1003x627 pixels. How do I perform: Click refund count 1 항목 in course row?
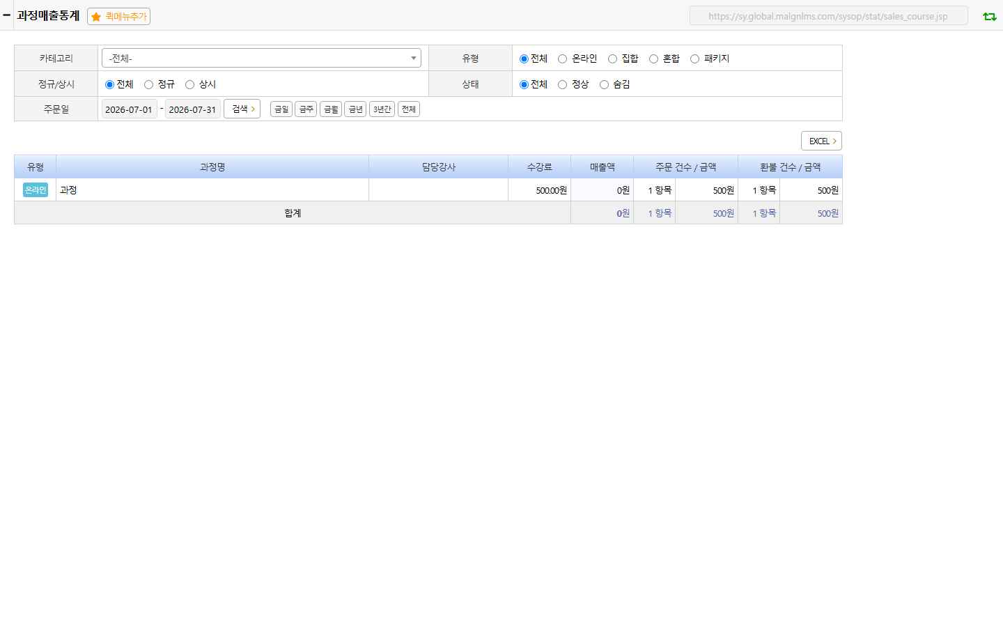click(x=764, y=190)
